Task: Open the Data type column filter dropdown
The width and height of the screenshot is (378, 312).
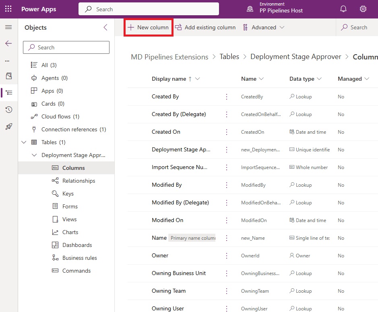Action: (319, 79)
